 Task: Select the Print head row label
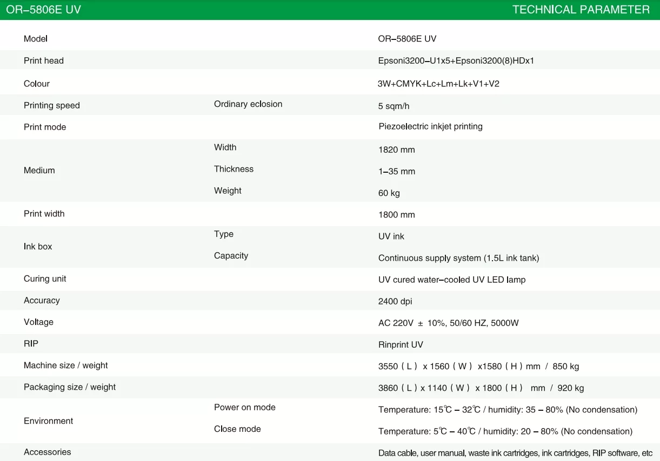[x=44, y=61]
